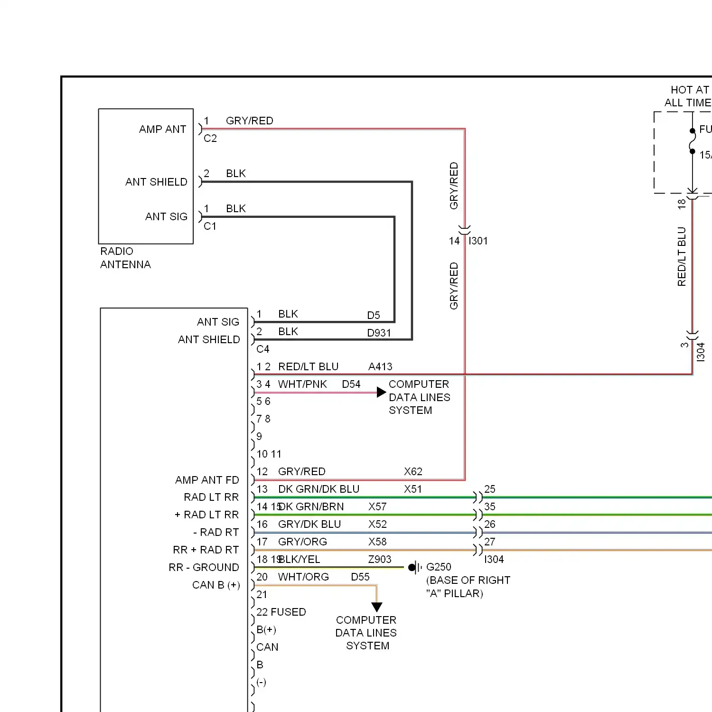Viewport: 712px width, 712px height.
Task: Select circuit code D55
Action: pos(360,577)
